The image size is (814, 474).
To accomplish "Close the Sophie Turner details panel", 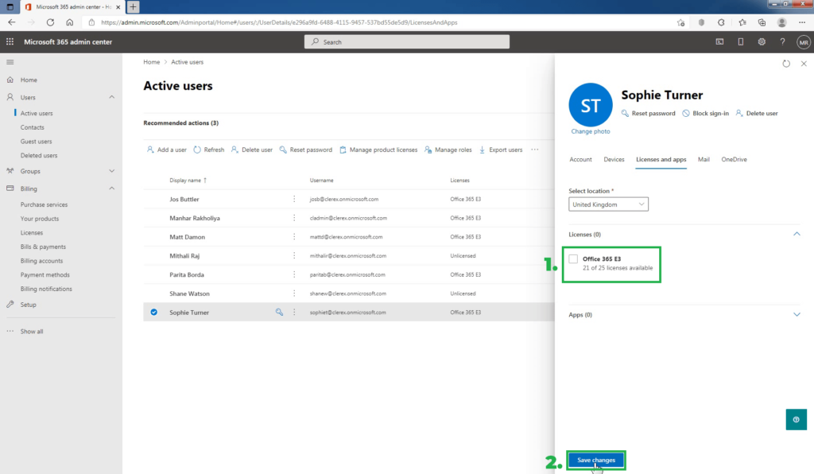I will pos(804,64).
